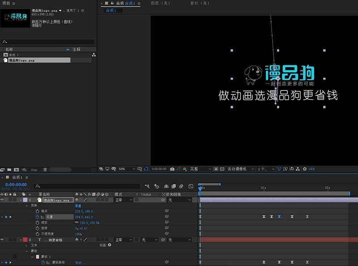Reset exposure using the aperture icon
358x266 pixels.
(x=305, y=169)
